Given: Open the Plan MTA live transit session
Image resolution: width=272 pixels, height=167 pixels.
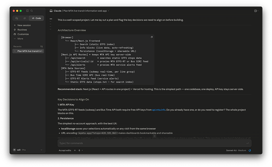Looking at the screenshot, I should click(x=28, y=51).
